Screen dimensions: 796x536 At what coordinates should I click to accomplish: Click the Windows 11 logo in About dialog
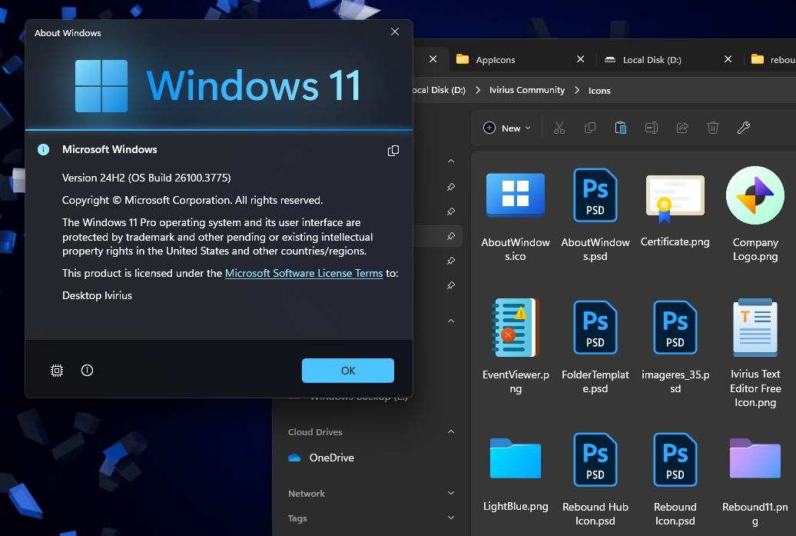(x=218, y=86)
